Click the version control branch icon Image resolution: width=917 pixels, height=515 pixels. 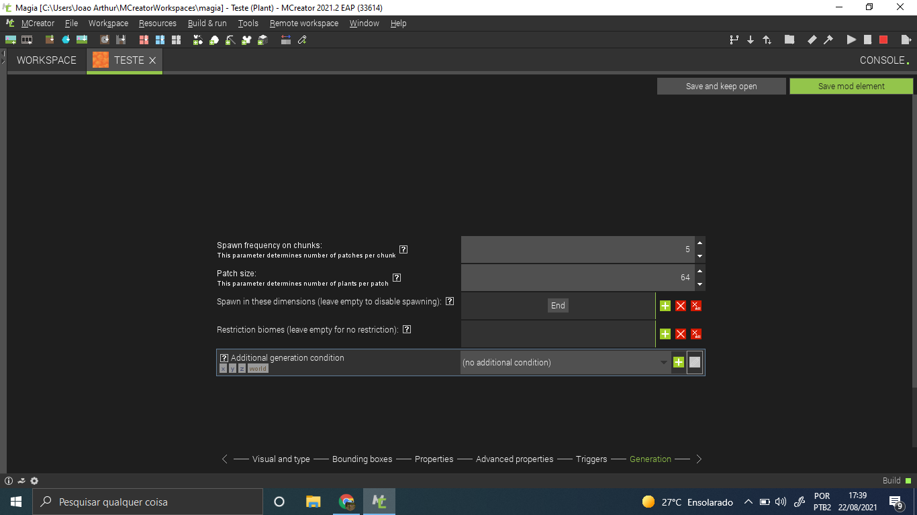pyautogui.click(x=734, y=40)
